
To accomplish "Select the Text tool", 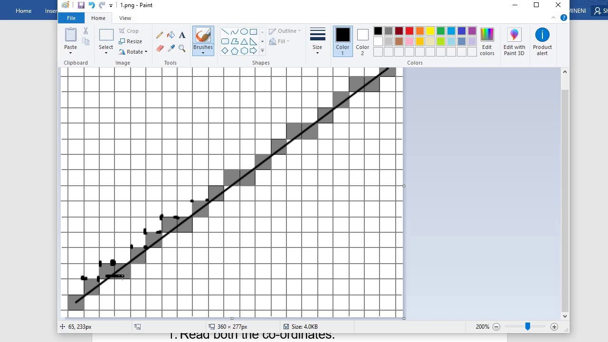I will coord(182,35).
